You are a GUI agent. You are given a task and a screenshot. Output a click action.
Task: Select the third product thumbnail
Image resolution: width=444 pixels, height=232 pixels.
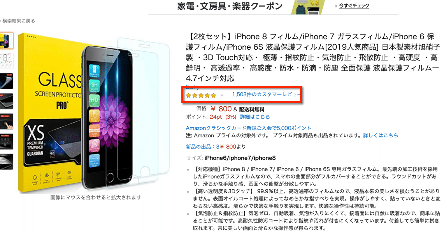[6, 81]
